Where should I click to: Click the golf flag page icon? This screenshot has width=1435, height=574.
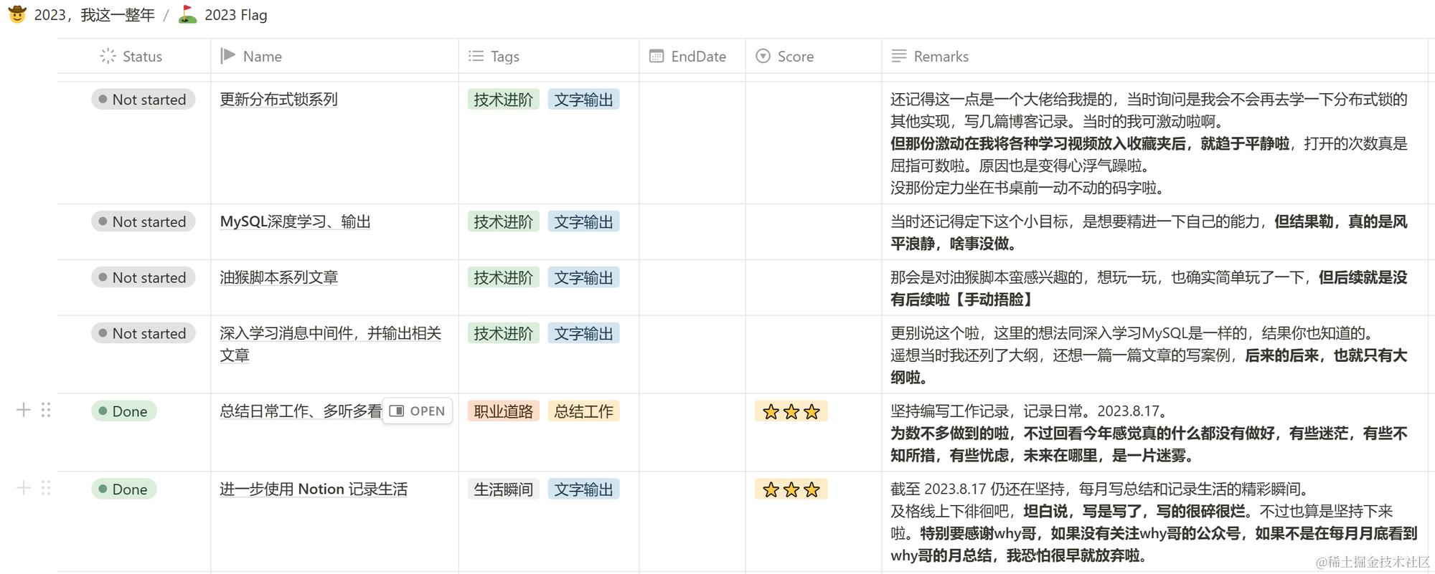coord(187,14)
